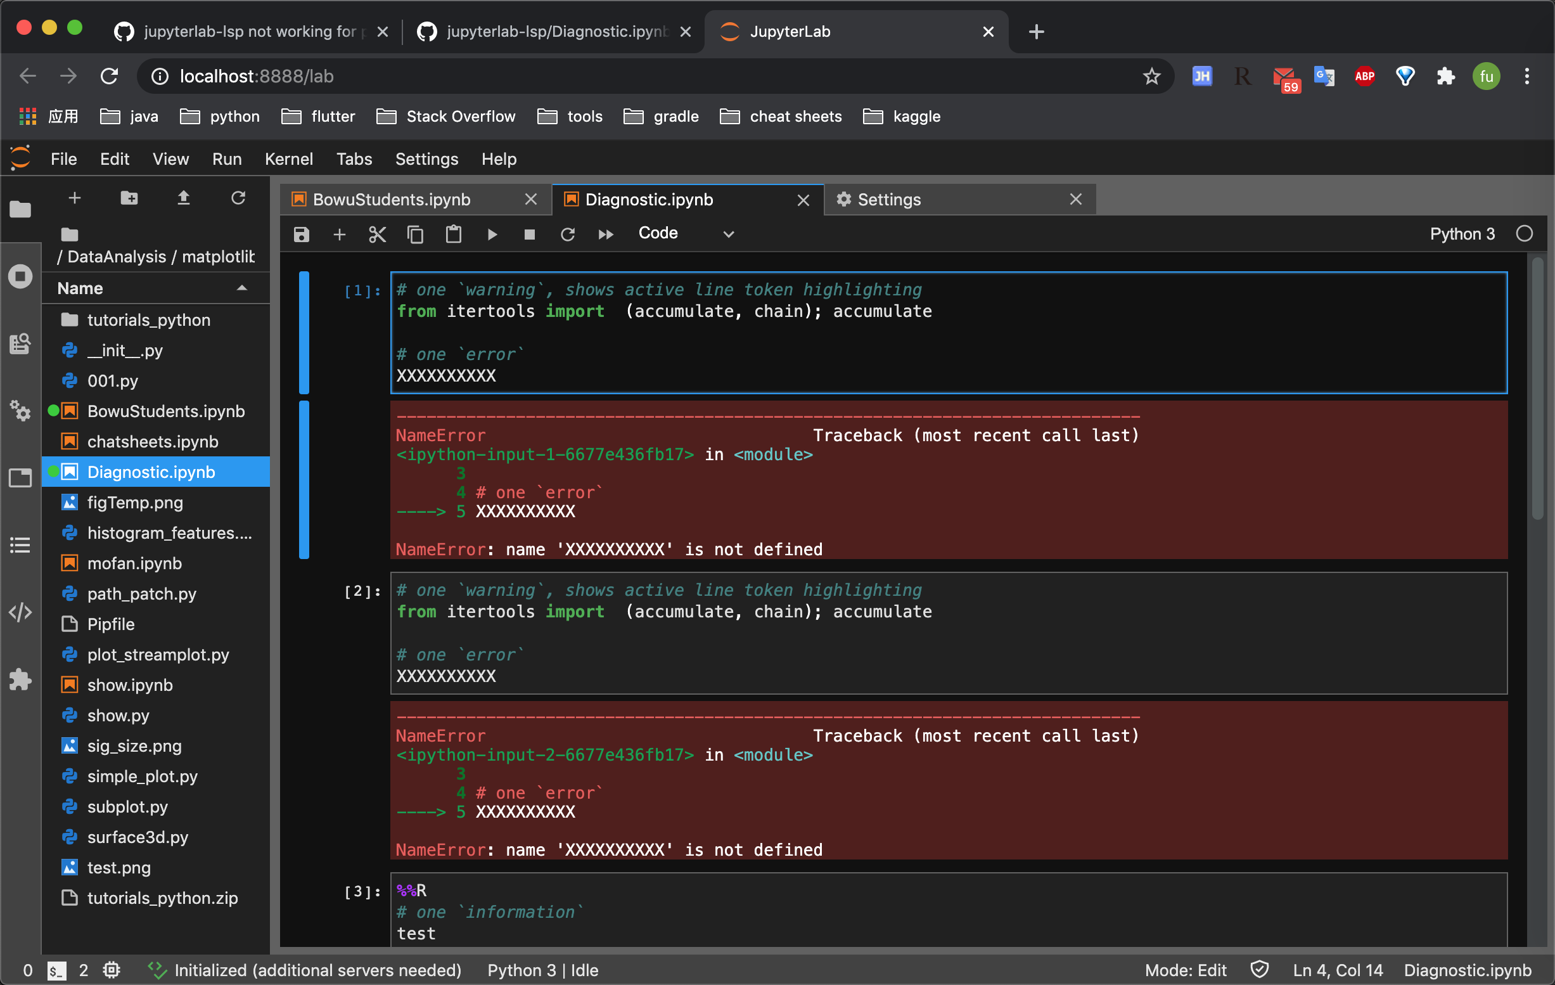
Task: Switch to the BowuStudents.ipynb tab
Action: point(391,199)
